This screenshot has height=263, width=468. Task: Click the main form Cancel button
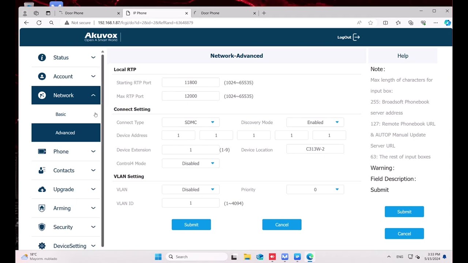282,225
